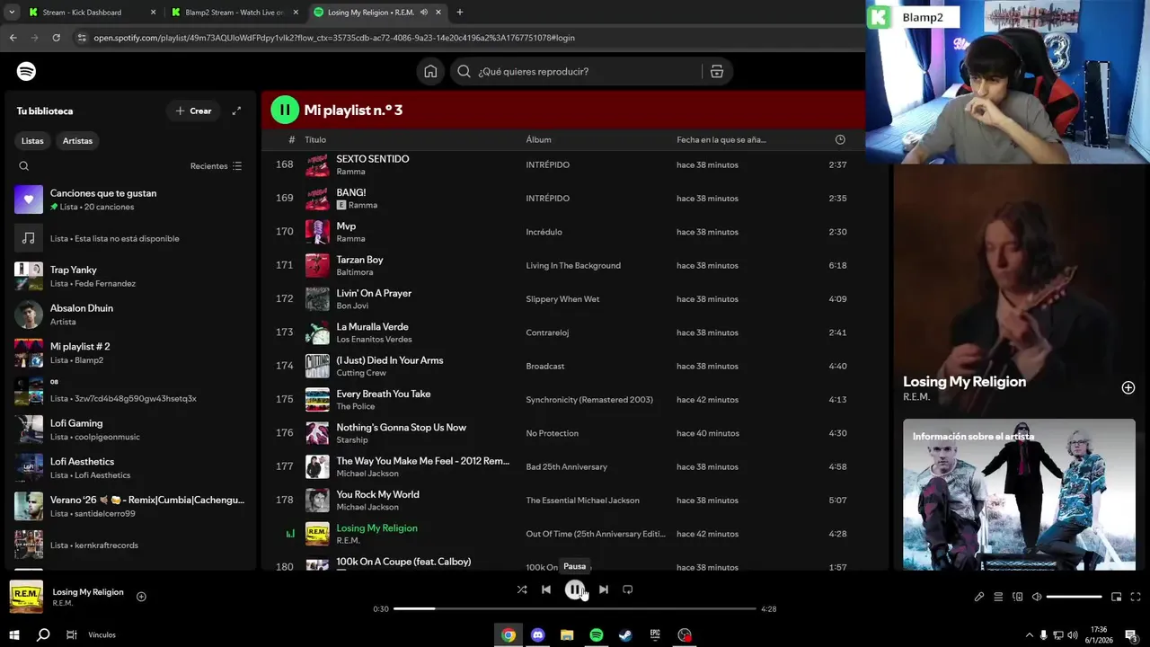Toggle repeat mode

click(628, 589)
